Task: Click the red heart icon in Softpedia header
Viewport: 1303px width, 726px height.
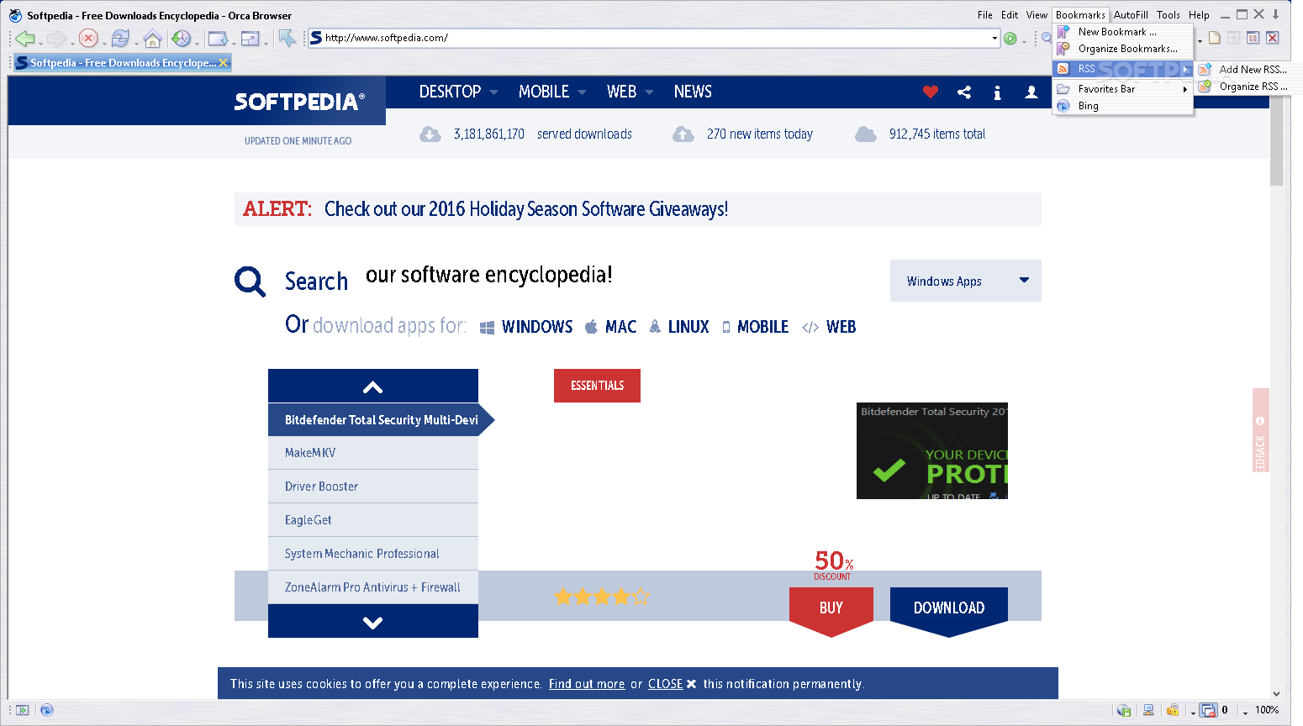Action: point(930,92)
